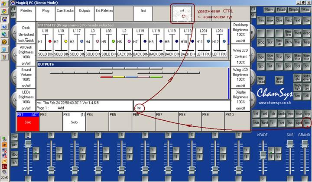Click the stac stor button
Viewport: 312px width, 182px height.
(298, 57)
